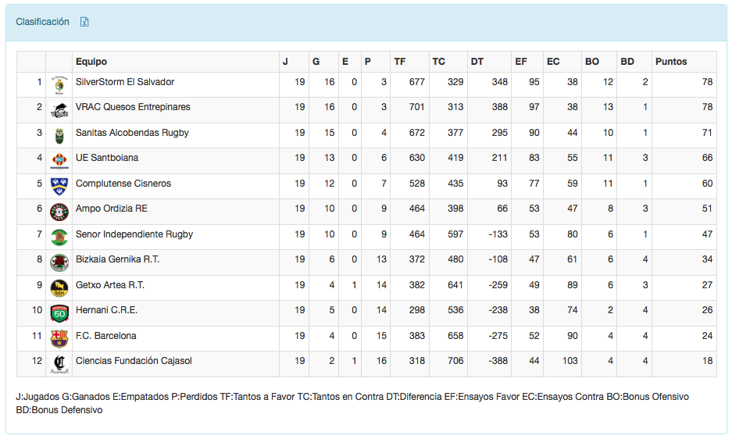Click the Complutense Cisneros team crest
732x439 pixels.
pos(59,185)
